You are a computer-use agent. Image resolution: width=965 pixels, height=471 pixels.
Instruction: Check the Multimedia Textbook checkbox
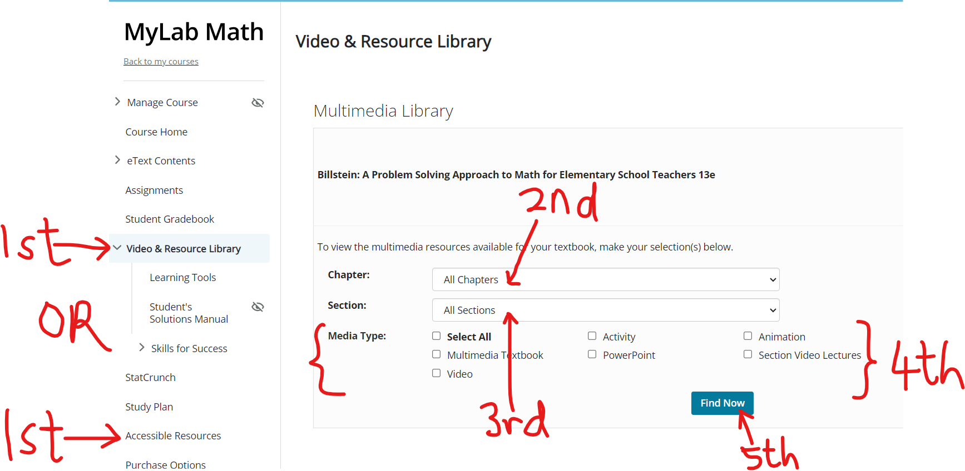coord(437,354)
